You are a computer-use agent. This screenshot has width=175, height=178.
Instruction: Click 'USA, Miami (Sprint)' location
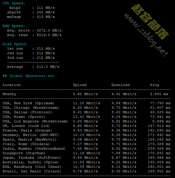tap(24, 117)
